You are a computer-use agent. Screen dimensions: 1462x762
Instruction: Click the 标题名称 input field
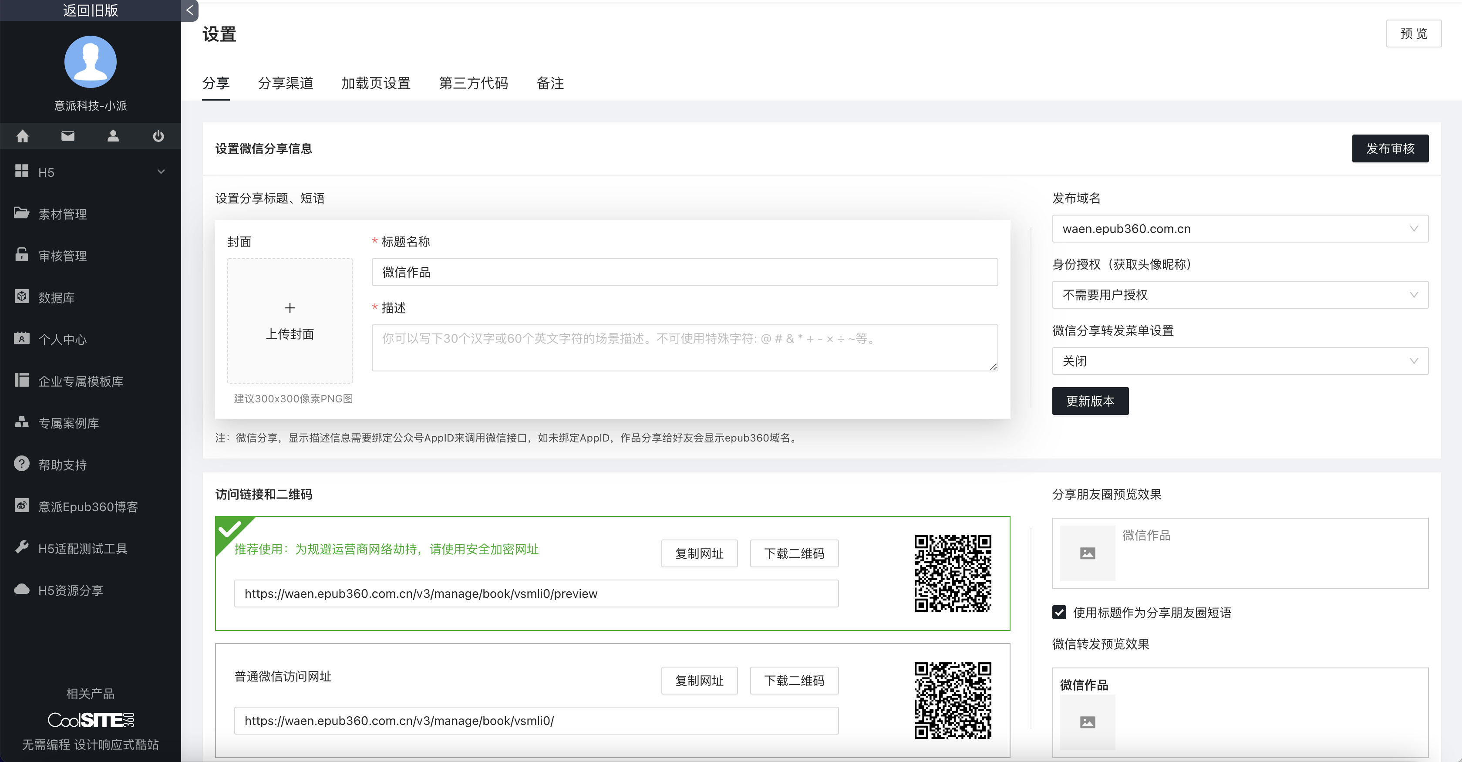[x=684, y=272]
